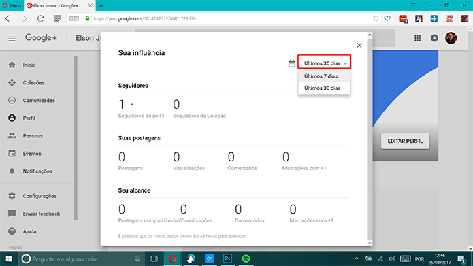The image size is (473, 266).
Task: Open Google notifications bell
Action: [x=434, y=38]
